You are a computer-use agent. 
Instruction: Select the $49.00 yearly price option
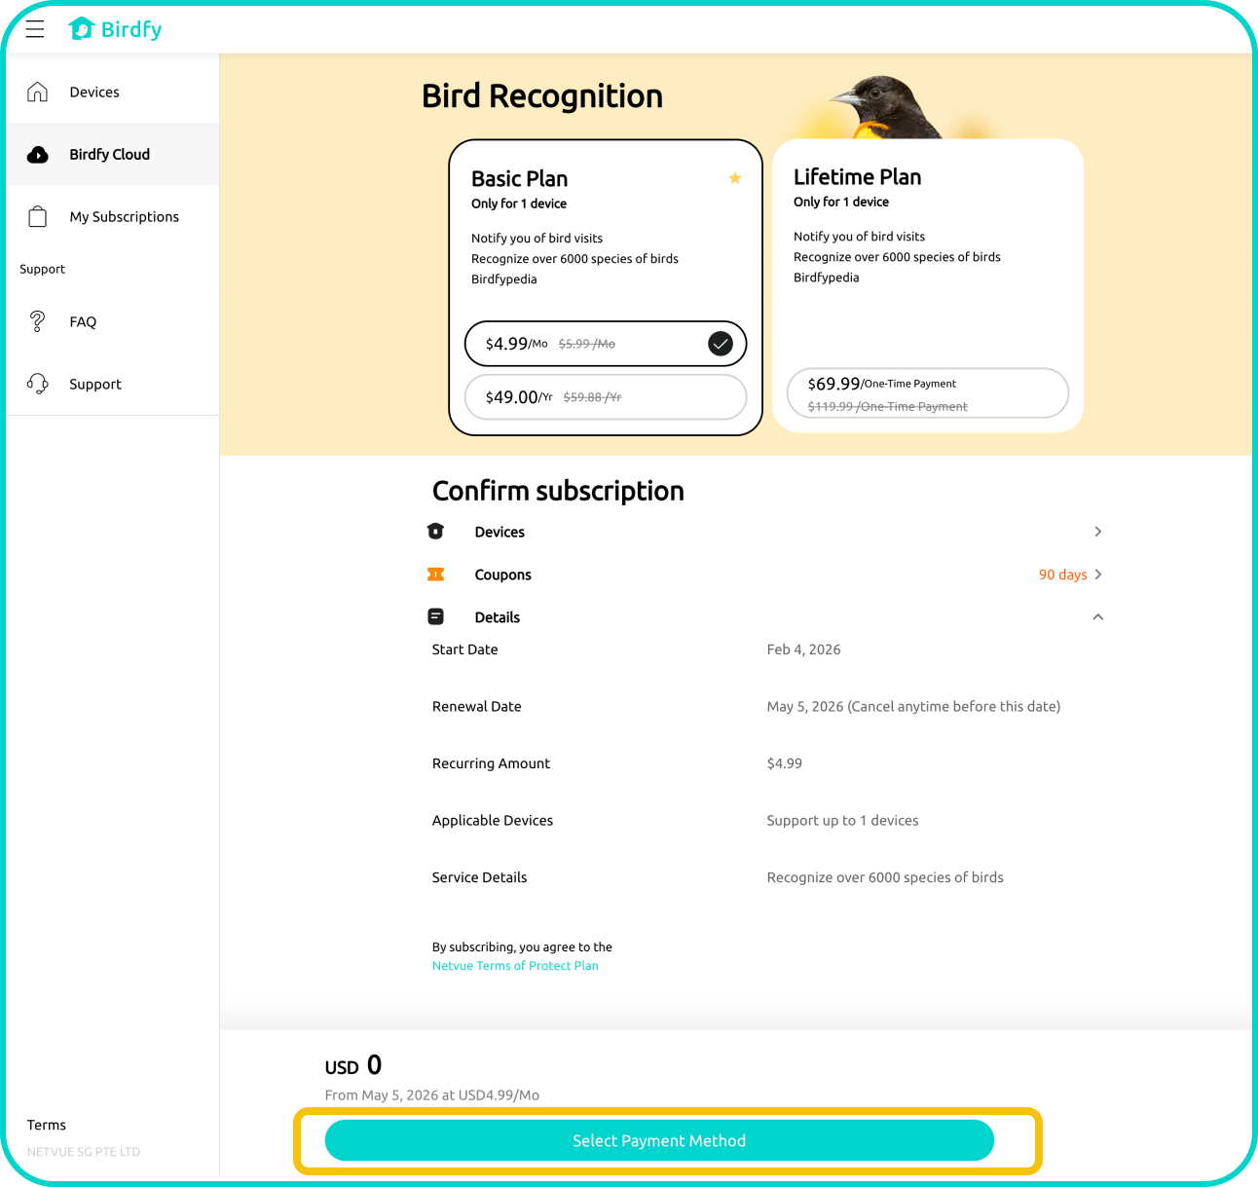click(605, 397)
